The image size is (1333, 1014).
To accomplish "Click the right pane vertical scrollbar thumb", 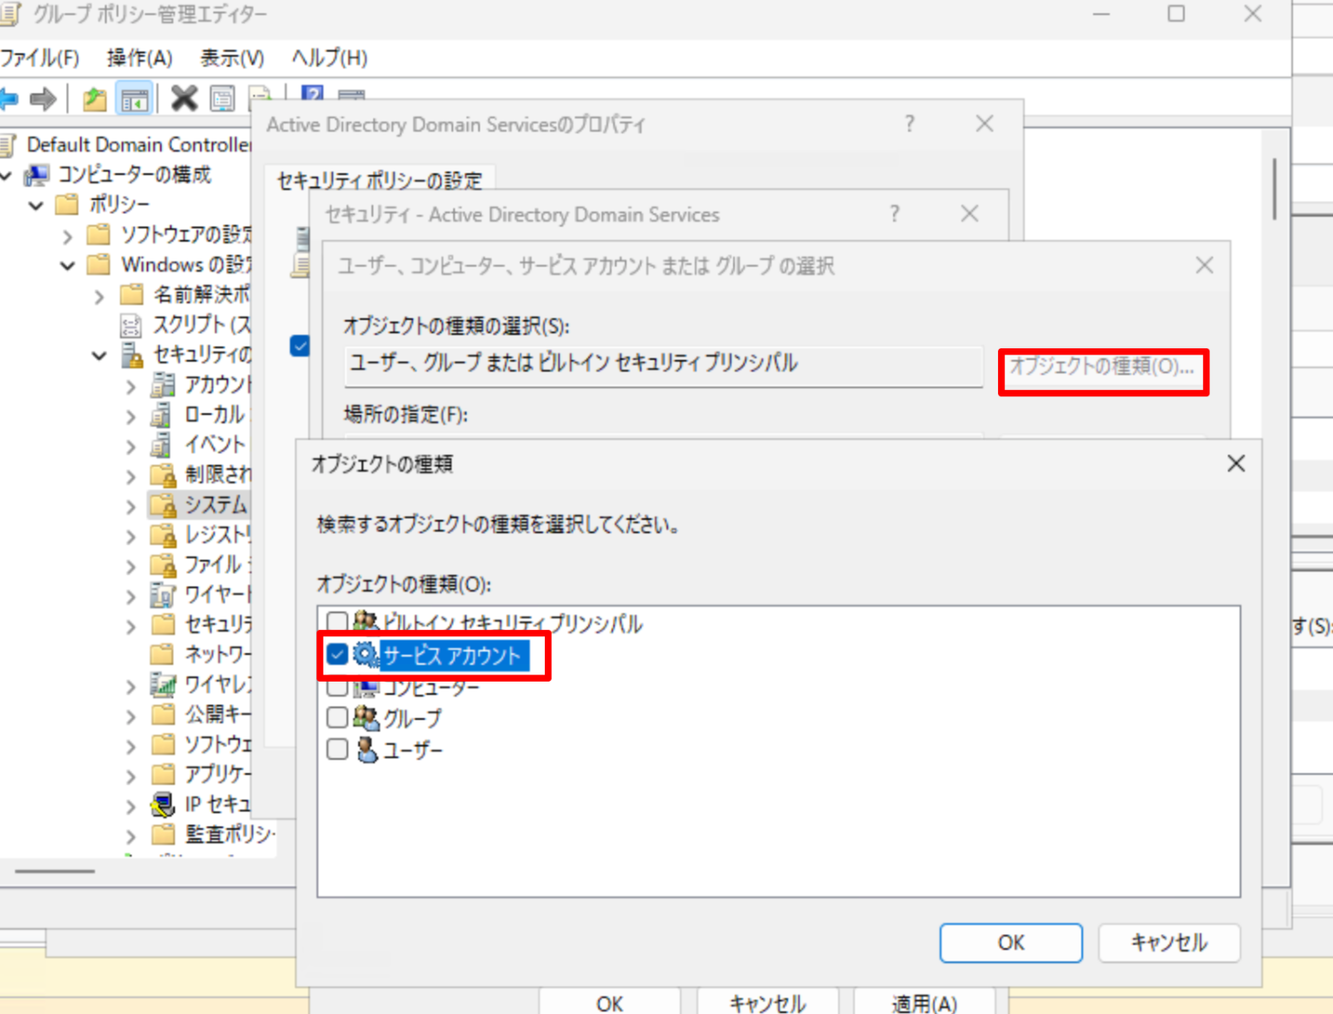I will click(1274, 188).
